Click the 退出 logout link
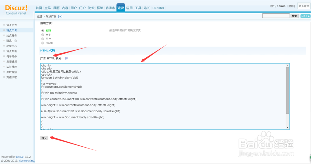The image size is (311, 164). point(291,6)
